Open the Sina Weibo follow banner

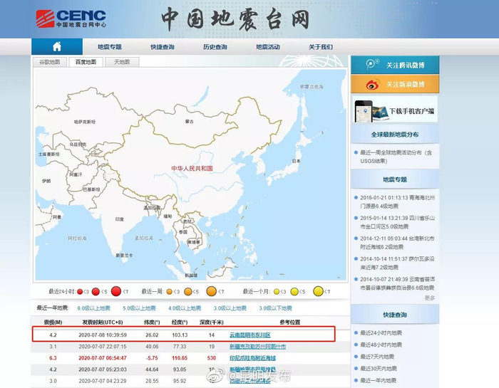(x=395, y=84)
